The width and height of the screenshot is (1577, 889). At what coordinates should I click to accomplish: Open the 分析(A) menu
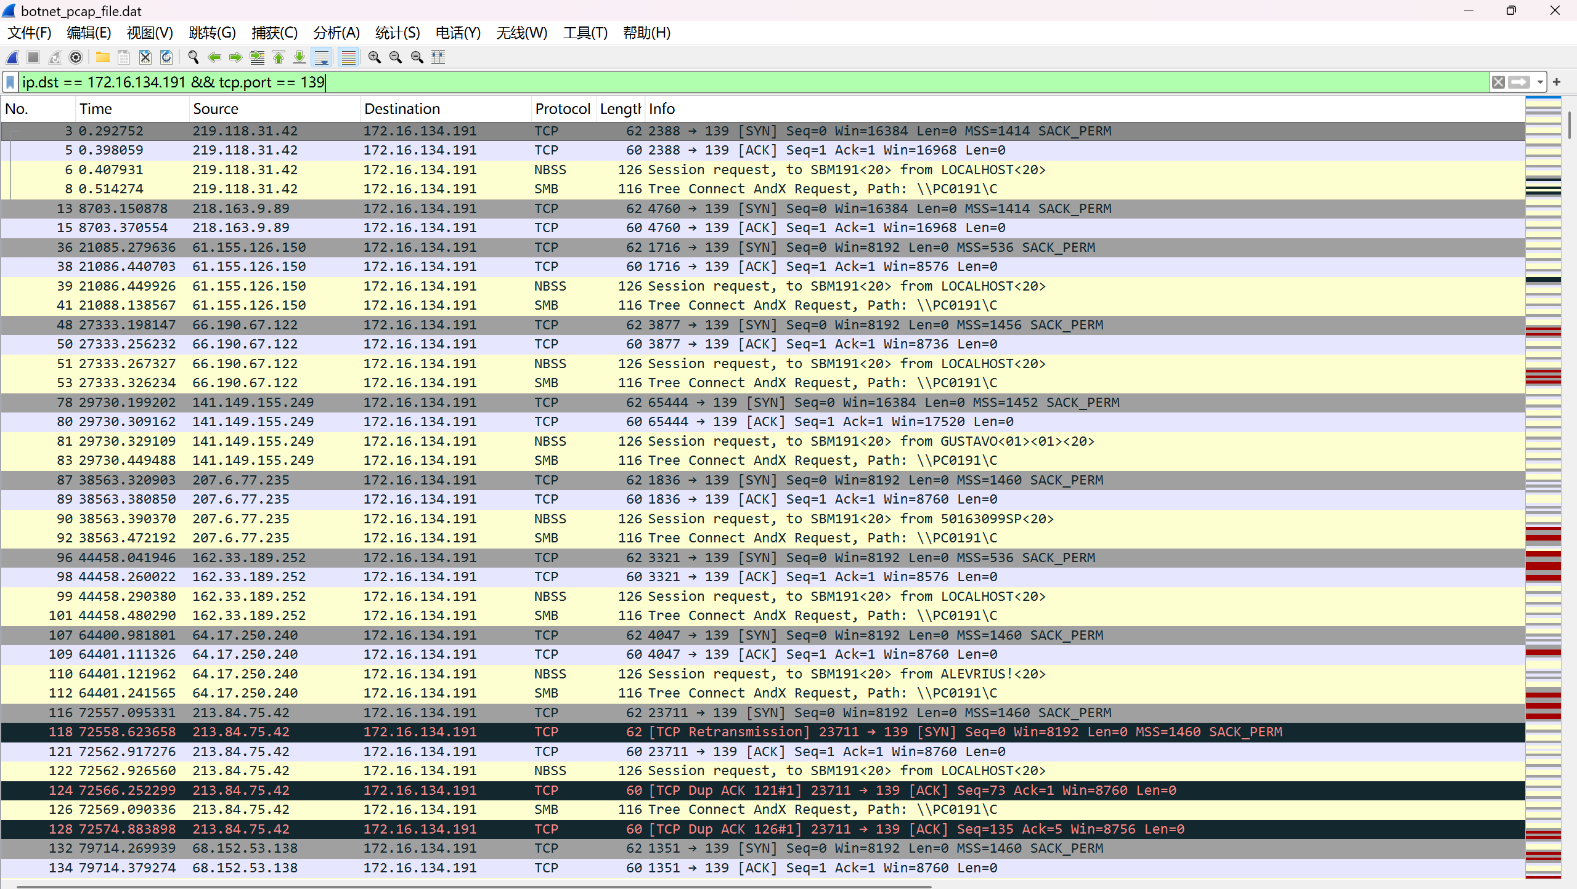coord(336,33)
